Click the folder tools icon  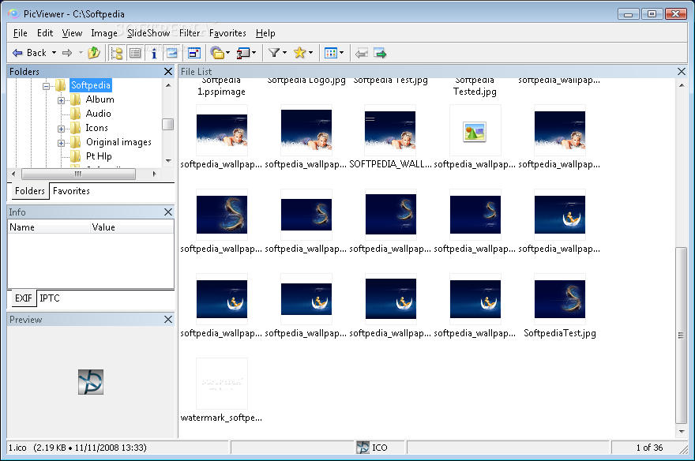217,54
